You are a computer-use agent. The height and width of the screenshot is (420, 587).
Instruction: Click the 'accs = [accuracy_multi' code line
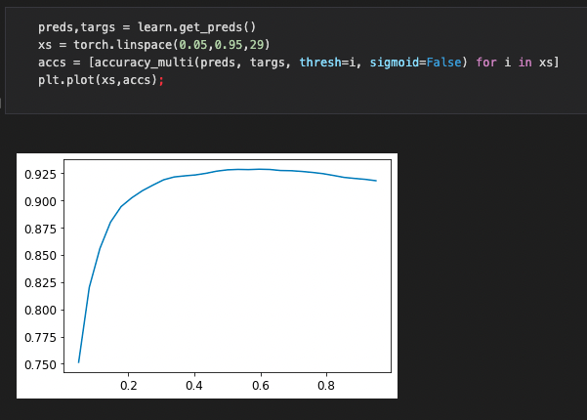[x=298, y=63]
